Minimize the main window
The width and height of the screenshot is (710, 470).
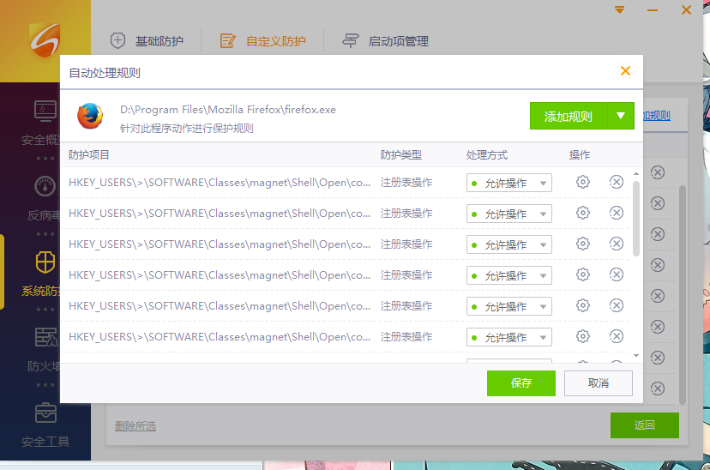(652, 10)
